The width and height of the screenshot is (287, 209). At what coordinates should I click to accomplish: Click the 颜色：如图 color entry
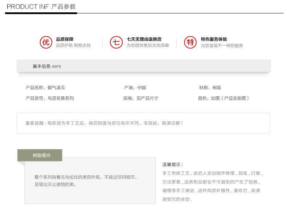[x=223, y=98]
